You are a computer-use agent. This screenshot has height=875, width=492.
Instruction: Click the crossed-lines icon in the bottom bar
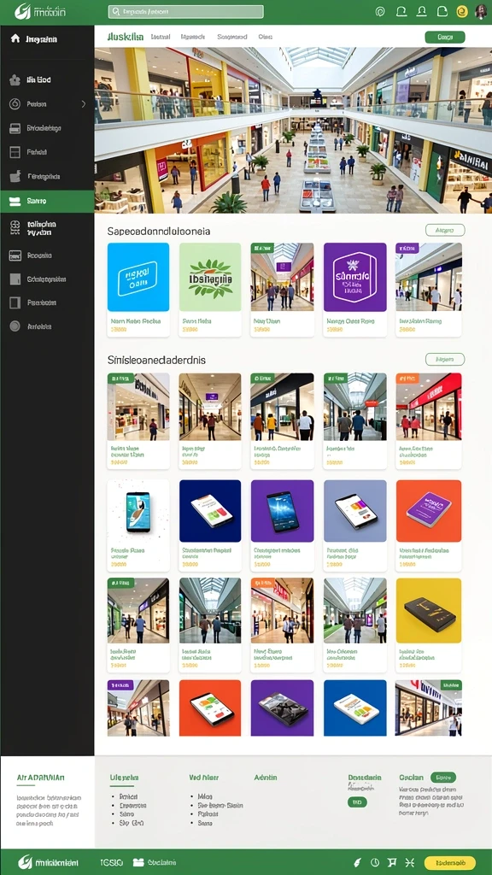[x=410, y=862]
